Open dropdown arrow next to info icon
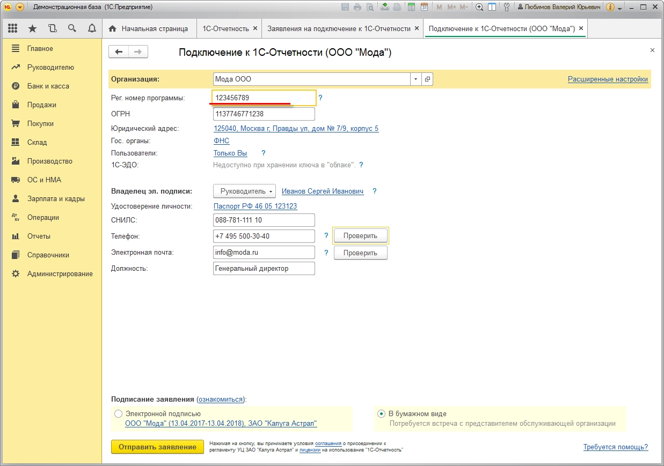664x466 pixels. pyautogui.click(x=620, y=8)
